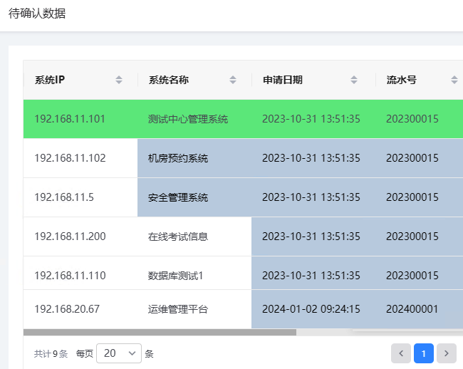Image resolution: width=463 pixels, height=369 pixels.
Task: Select row with IP 192.168.11.101
Action: click(x=70, y=119)
